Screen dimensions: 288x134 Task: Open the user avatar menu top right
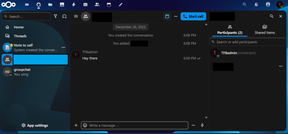point(280,4)
